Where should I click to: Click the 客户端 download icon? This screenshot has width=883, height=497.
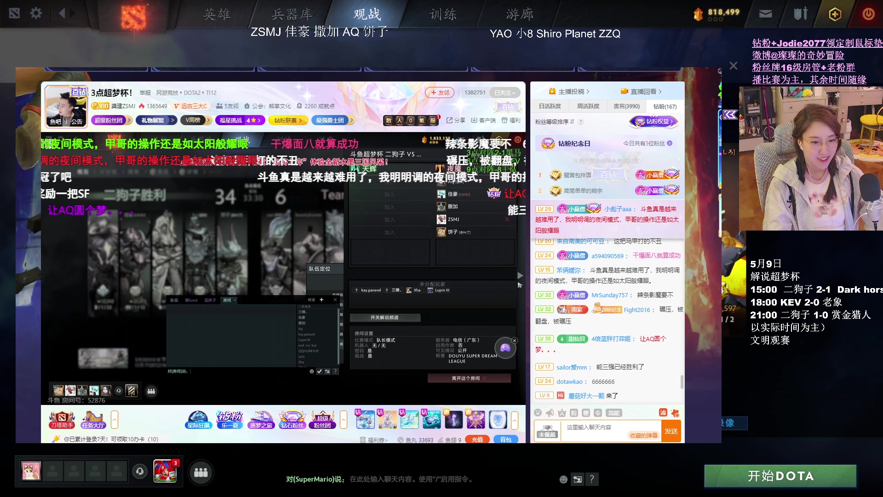click(483, 120)
